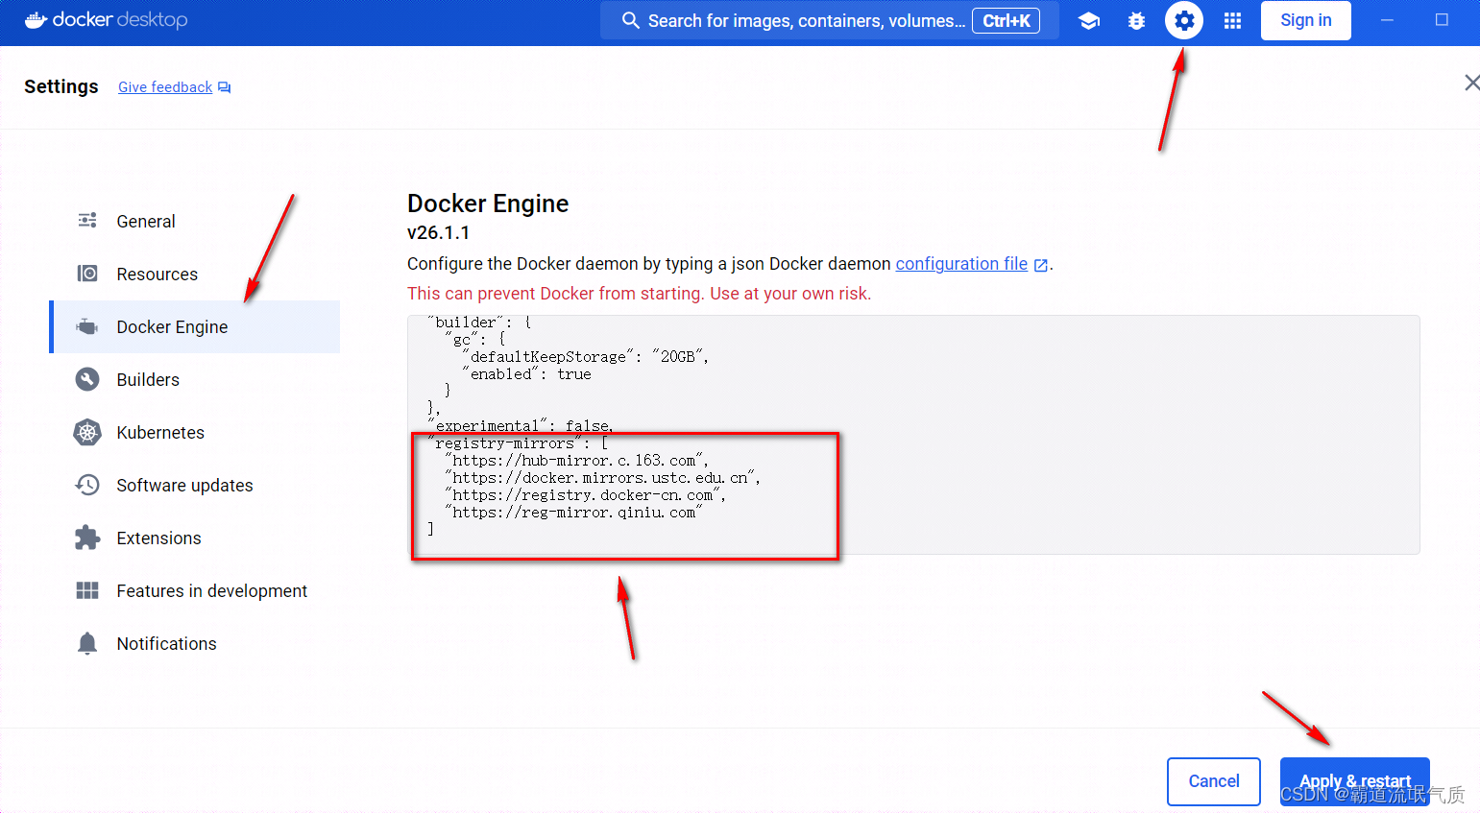Click the reg-mirror.qiniu.com mirror line

tap(573, 513)
